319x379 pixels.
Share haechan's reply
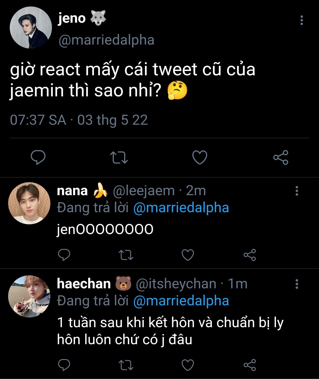(249, 365)
